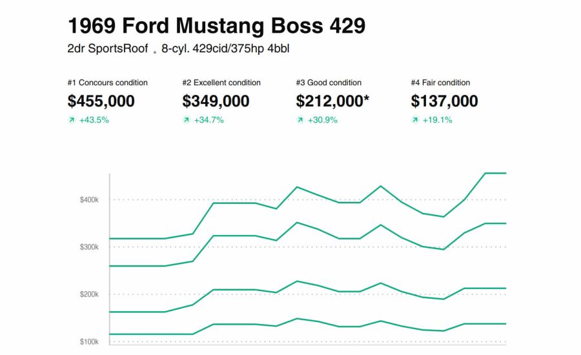Click the 1969 Ford Mustang Boss 429 heading
581x355 pixels.
coord(216,26)
